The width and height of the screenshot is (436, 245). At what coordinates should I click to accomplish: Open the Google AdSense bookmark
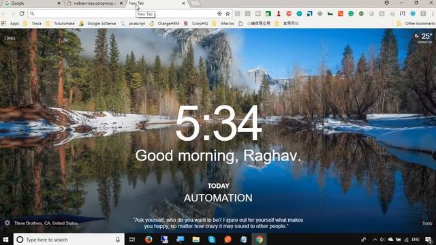click(97, 24)
